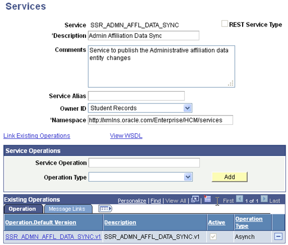Click the First navigation text
Viewport: 288px width, 245px height.
[228, 201]
